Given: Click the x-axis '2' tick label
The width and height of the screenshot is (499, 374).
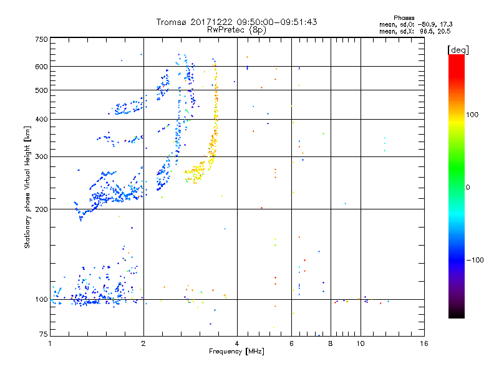Looking at the screenshot, I should [143, 343].
